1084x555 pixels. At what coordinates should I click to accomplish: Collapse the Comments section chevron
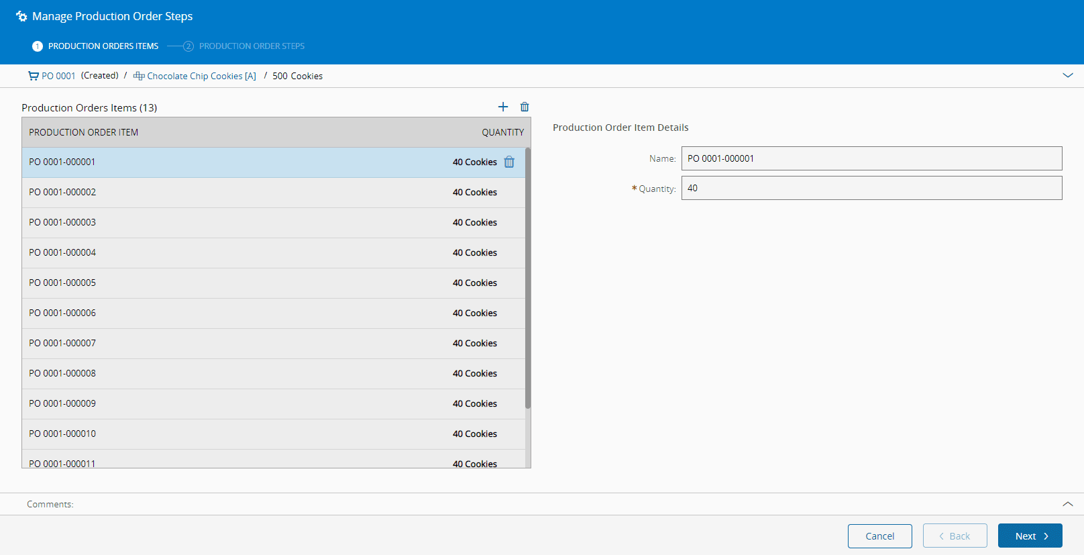[x=1068, y=504]
